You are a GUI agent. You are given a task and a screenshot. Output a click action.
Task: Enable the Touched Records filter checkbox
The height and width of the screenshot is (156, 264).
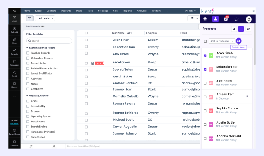pyautogui.click(x=27, y=53)
